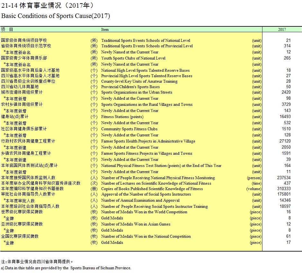Image resolution: width=302 pixels, height=276 pixels.
Task: Click the '(volume)' unit label
Action: (x=254, y=189)
